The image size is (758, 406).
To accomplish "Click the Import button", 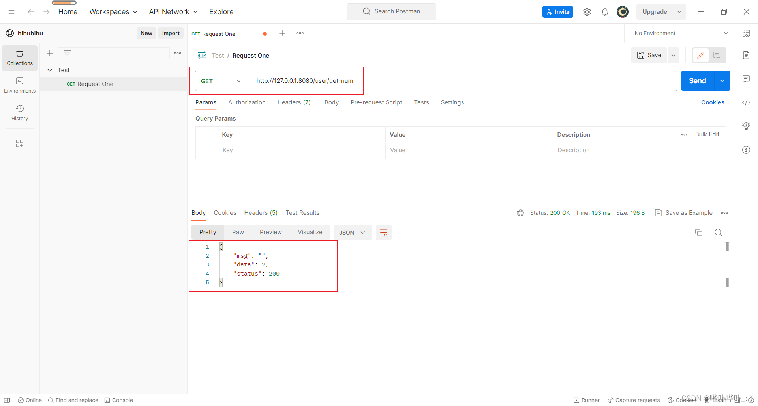I will tap(171, 33).
